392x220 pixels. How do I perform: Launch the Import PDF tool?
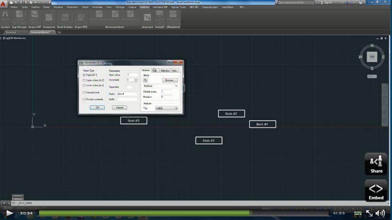[81, 17]
